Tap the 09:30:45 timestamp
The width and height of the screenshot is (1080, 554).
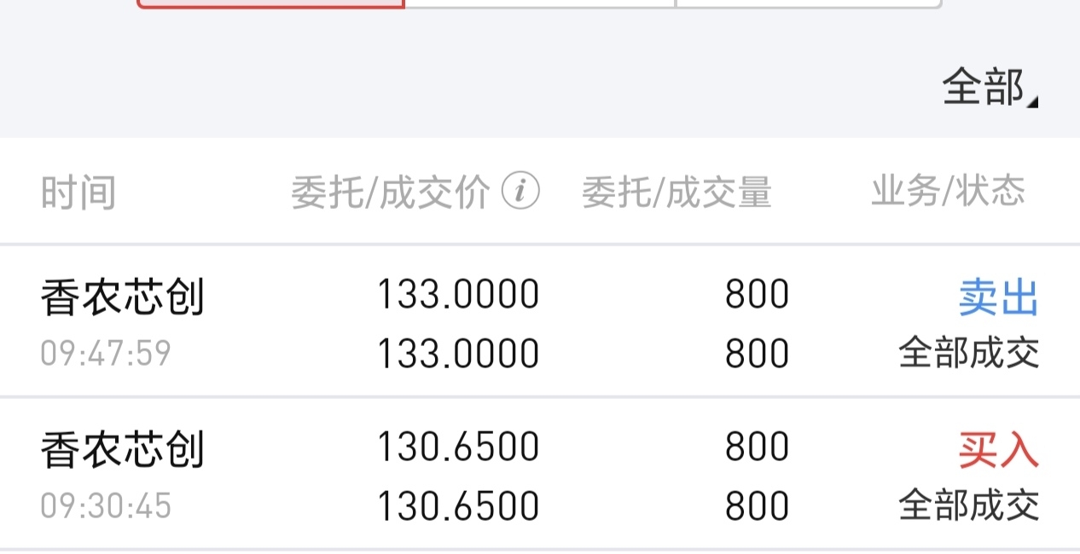click(106, 505)
